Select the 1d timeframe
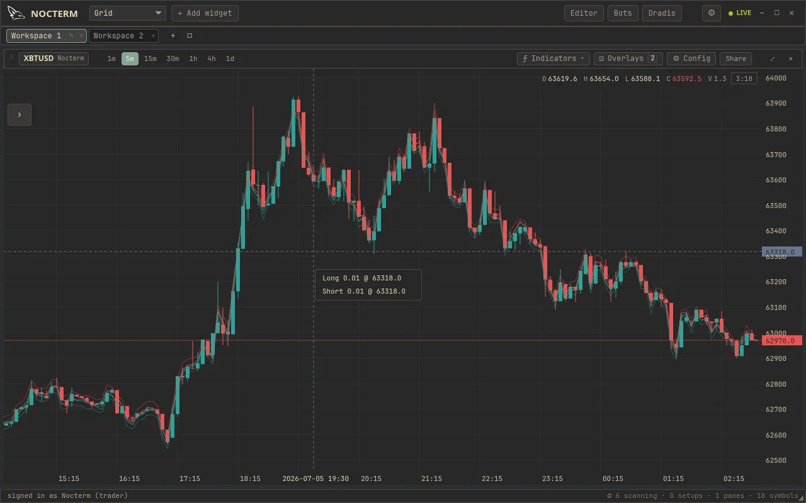Screen dimensions: 806x503 tap(230, 58)
